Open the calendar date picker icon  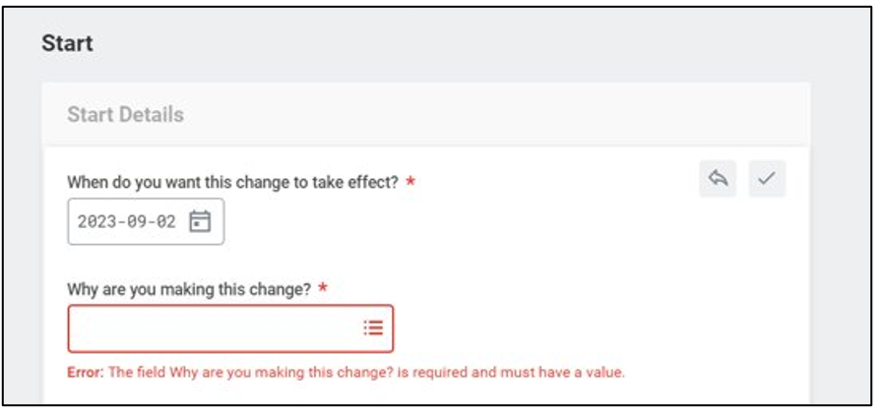coord(200,221)
